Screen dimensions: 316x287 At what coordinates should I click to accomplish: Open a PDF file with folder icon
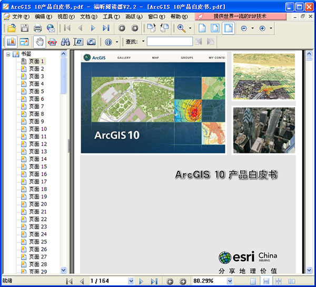click(x=12, y=28)
